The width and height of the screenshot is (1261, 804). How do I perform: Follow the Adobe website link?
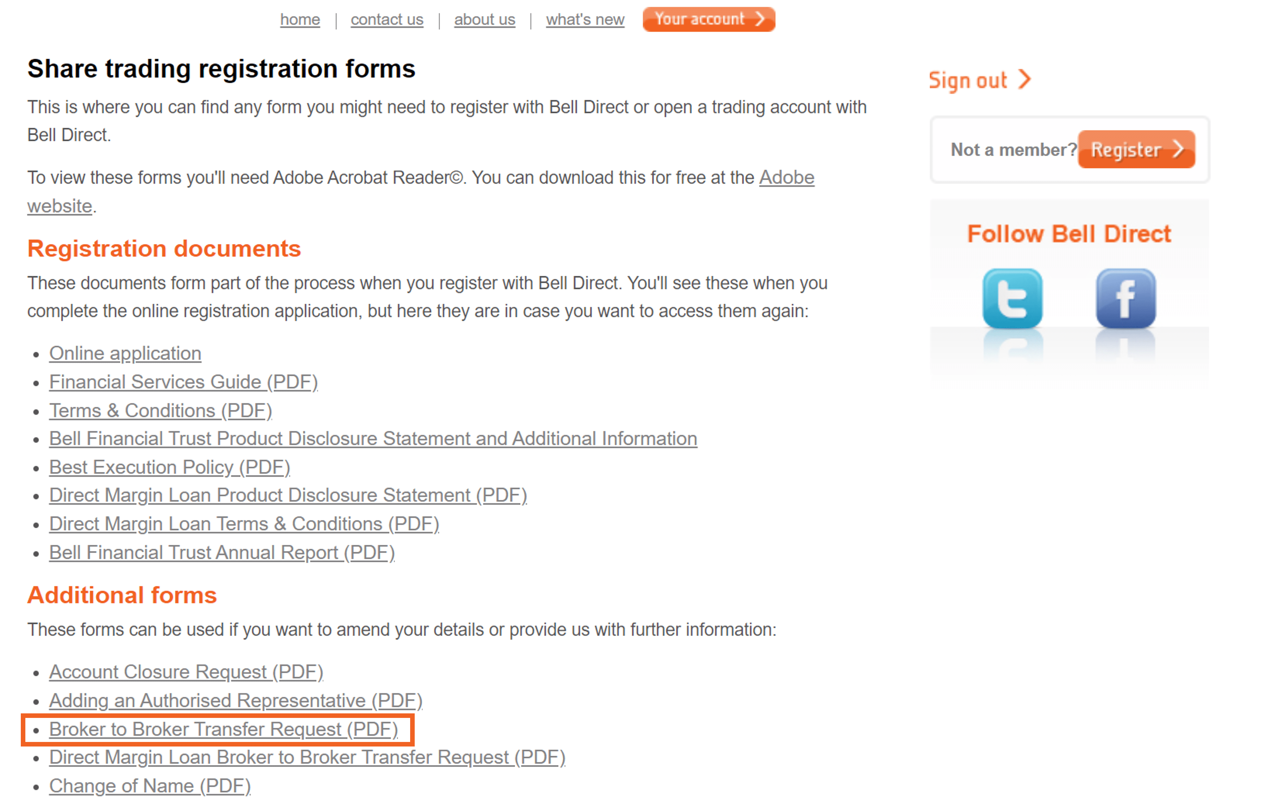point(786,178)
